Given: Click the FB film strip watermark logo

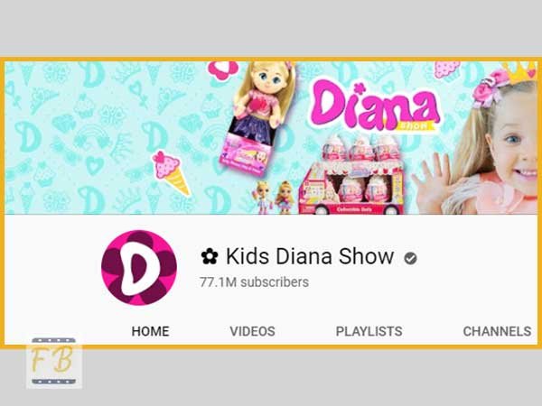Looking at the screenshot, I should click(x=54, y=362).
